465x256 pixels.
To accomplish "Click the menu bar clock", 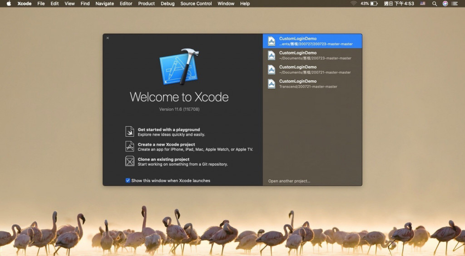I will point(399,4).
